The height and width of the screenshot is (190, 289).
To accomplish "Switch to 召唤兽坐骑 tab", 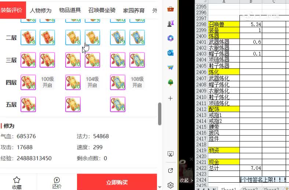I will 102,10.
